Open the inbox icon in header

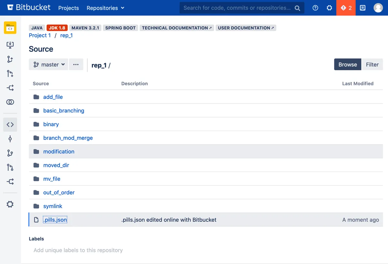pyautogui.click(x=363, y=8)
